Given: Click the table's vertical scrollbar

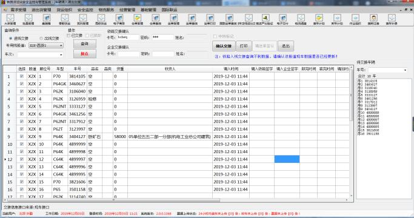Looking at the screenshot, I should 351,132.
